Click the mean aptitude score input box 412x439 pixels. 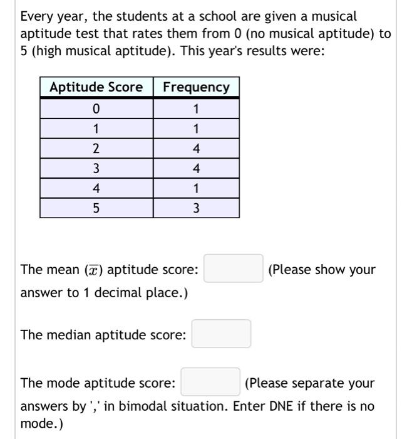(233, 268)
